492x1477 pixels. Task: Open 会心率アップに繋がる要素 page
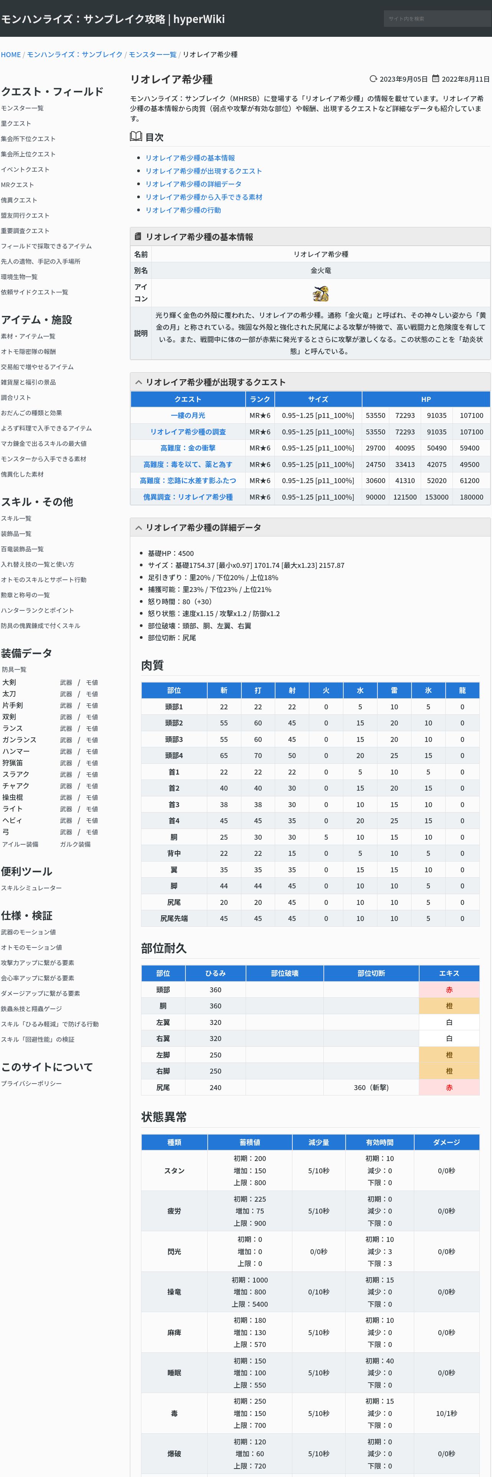click(37, 978)
